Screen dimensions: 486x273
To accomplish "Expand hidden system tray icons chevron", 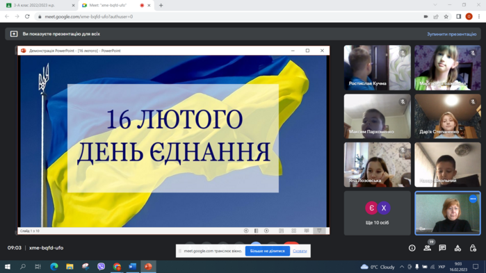I will coord(402,267).
